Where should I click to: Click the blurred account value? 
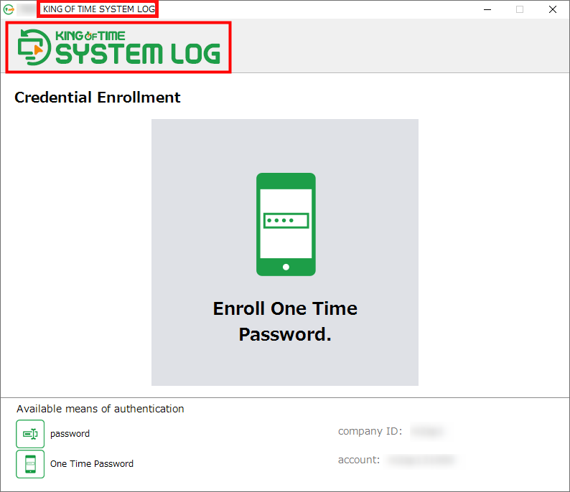[x=421, y=460]
